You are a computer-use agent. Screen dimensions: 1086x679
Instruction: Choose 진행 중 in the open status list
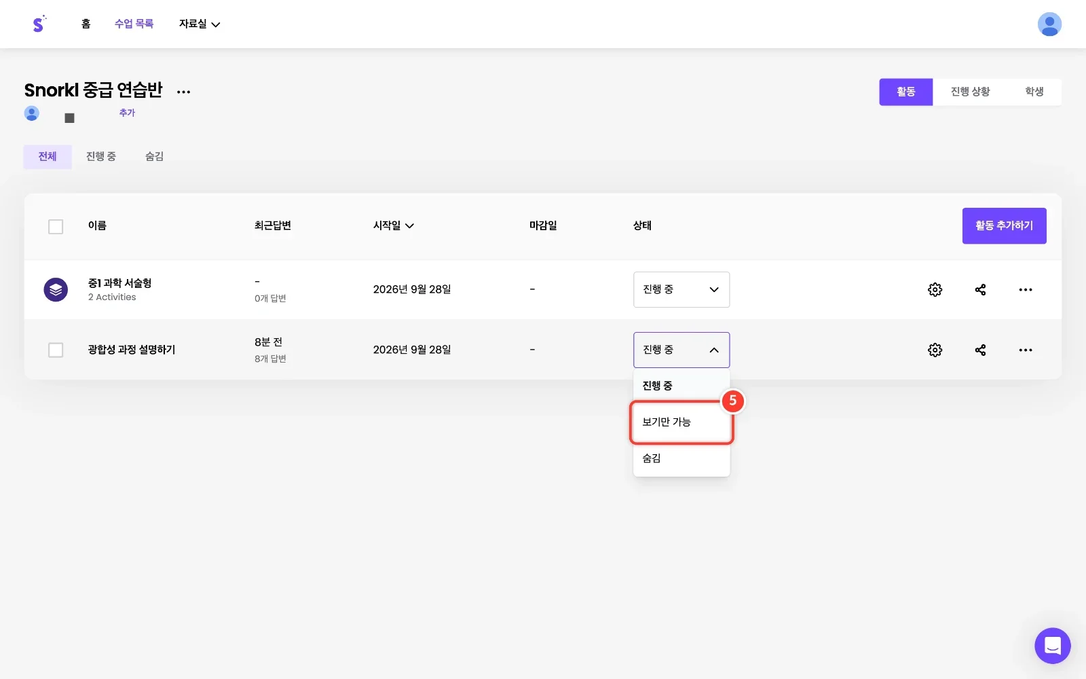click(x=681, y=386)
